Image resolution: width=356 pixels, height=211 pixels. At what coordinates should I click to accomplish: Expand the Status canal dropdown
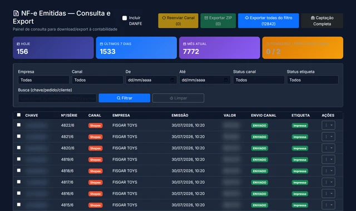259,80
